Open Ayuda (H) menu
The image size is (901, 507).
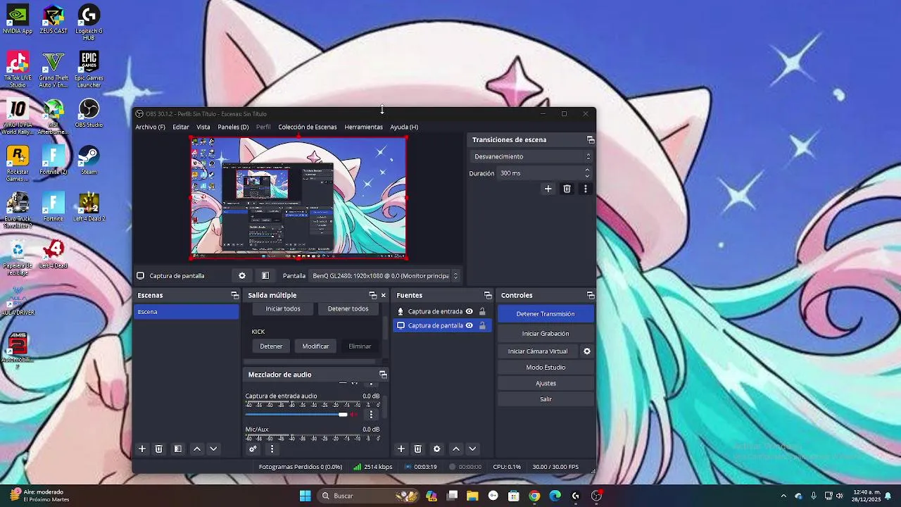pyautogui.click(x=404, y=127)
